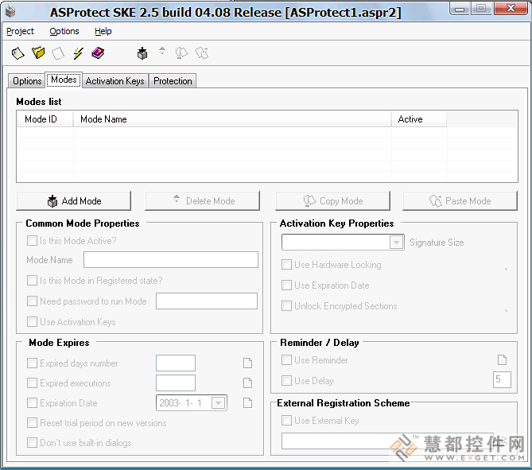The height and width of the screenshot is (470, 532).
Task: Open project using yellow folder icon
Action: pyautogui.click(x=38, y=53)
